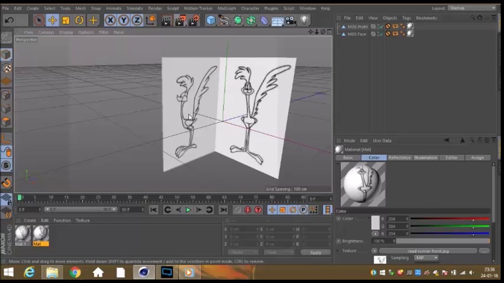Select the Mat.1 material thumbnail
This screenshot has height=283, width=504.
(22, 233)
